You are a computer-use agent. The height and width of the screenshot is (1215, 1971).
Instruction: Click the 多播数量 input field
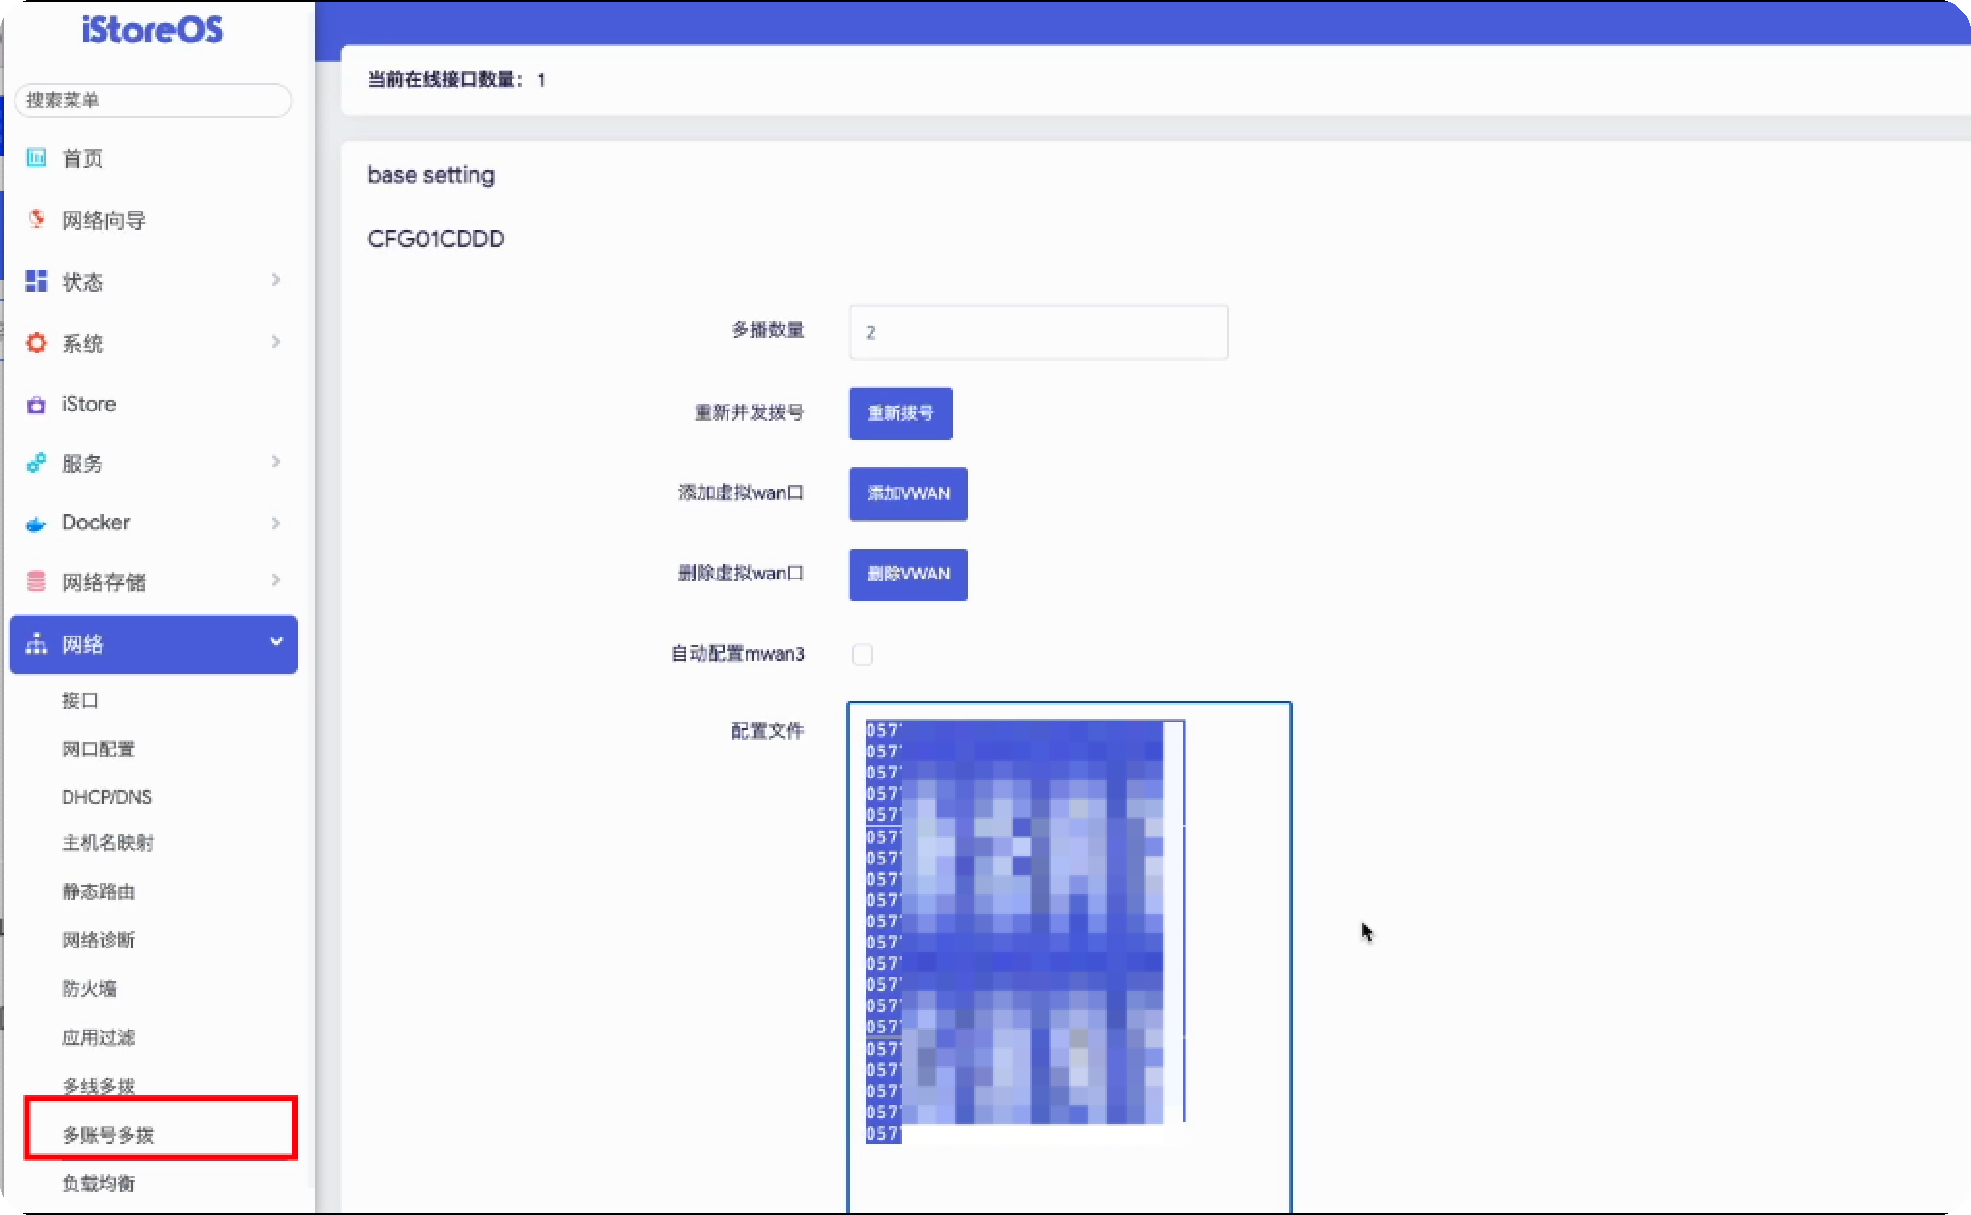[1039, 332]
